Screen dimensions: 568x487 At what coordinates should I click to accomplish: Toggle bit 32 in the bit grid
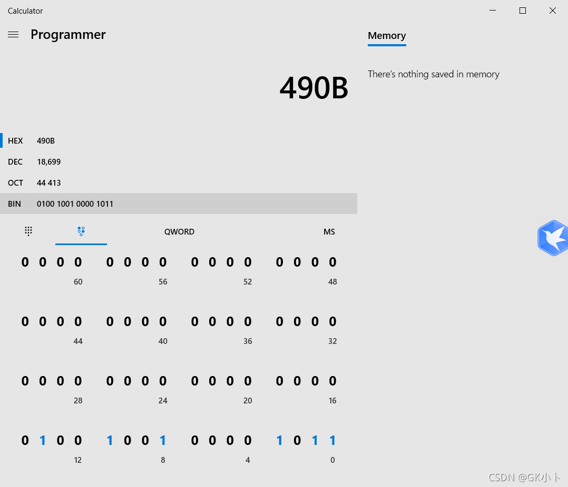click(x=332, y=321)
